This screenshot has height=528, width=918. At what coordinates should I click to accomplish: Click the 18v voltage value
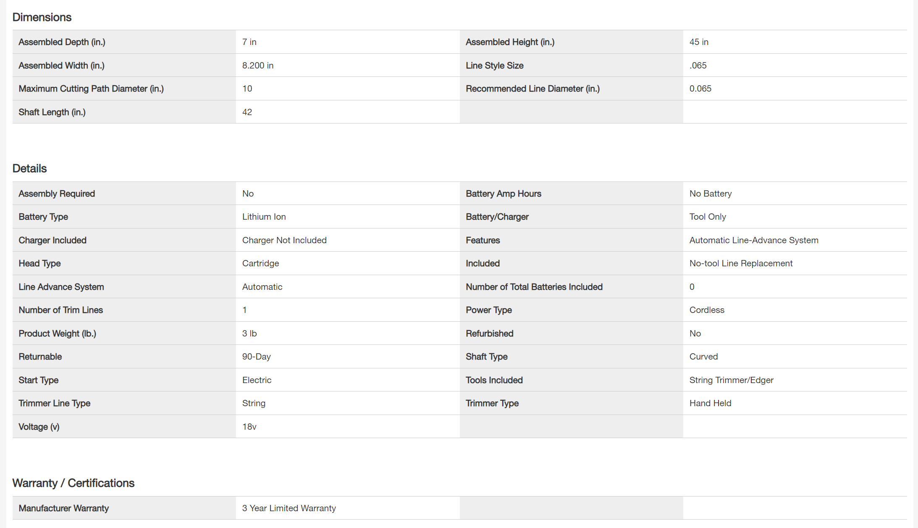click(x=249, y=427)
